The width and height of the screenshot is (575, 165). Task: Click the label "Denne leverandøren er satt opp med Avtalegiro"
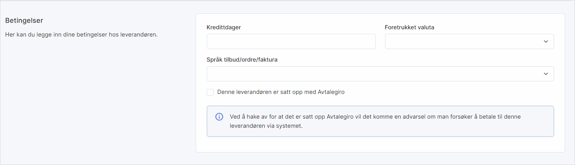(x=281, y=92)
